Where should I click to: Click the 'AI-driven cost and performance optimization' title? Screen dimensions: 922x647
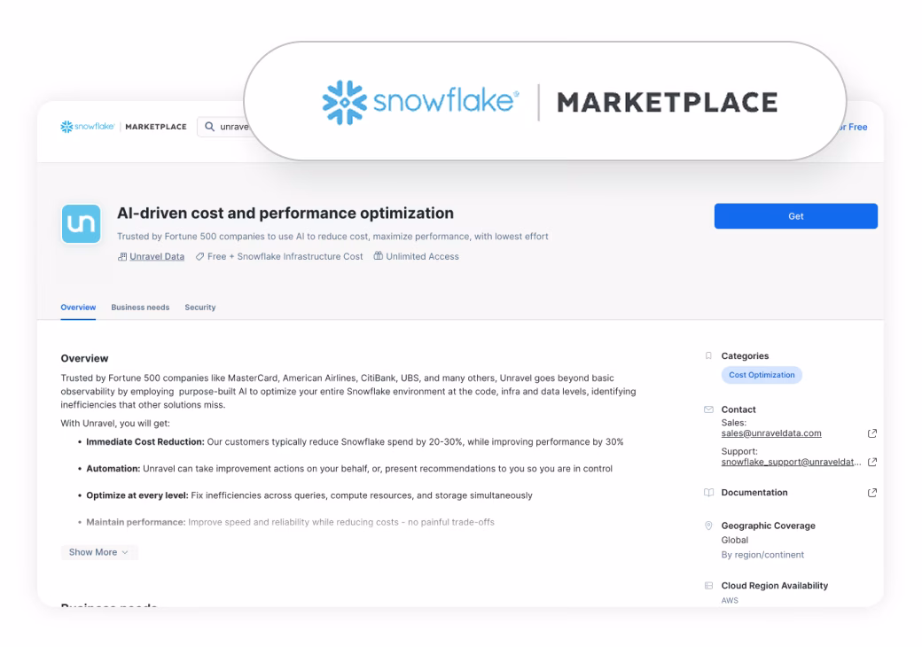(x=285, y=214)
